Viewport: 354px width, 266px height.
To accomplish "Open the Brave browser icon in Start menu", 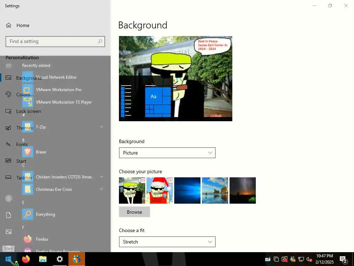I will click(x=28, y=152).
